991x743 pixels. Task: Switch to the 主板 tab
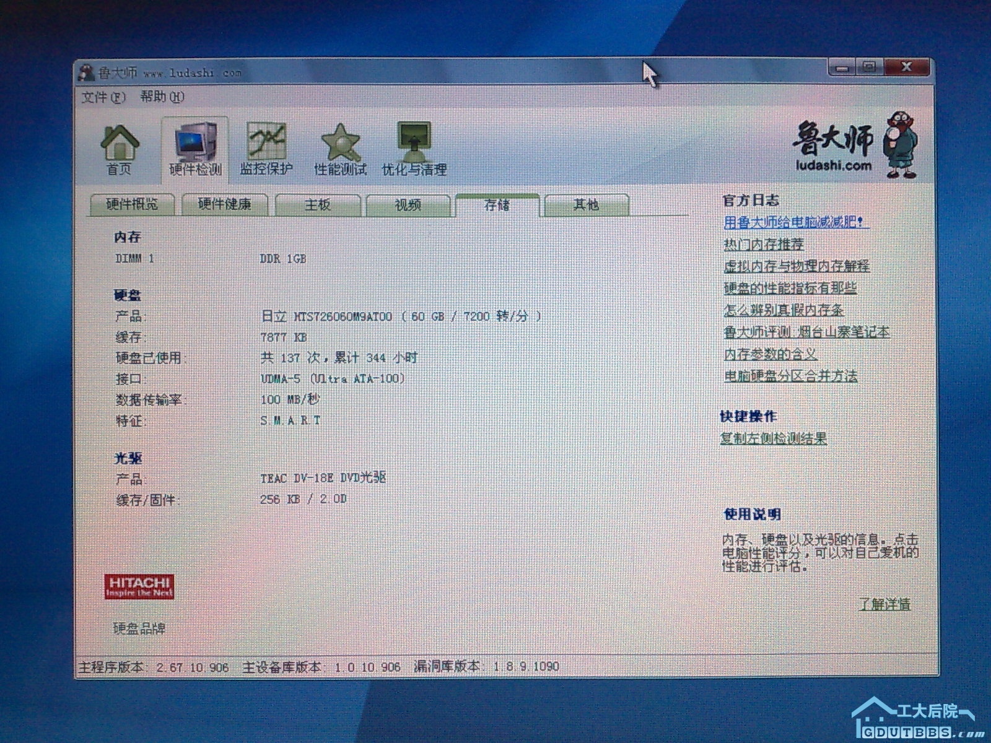coord(317,204)
